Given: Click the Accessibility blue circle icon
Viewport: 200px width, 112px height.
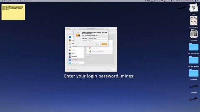Looking at the screenshot, I should coord(70,60).
